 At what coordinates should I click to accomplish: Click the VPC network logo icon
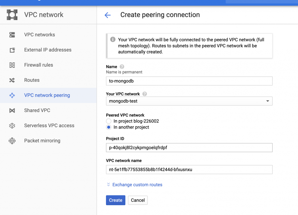[x=12, y=15]
